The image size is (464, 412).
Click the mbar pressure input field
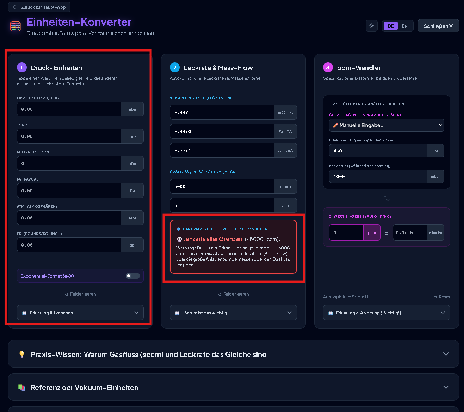click(x=69, y=109)
